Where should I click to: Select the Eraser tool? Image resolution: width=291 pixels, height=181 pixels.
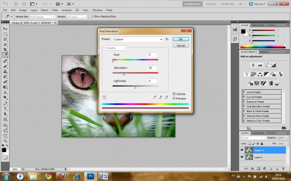(5, 82)
